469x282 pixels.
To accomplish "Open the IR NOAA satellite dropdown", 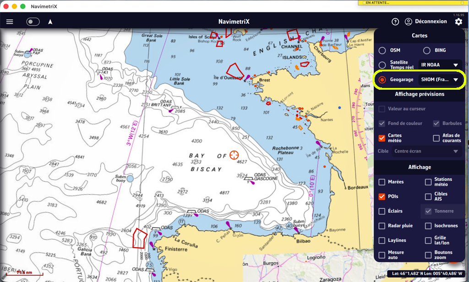I will [440, 65].
